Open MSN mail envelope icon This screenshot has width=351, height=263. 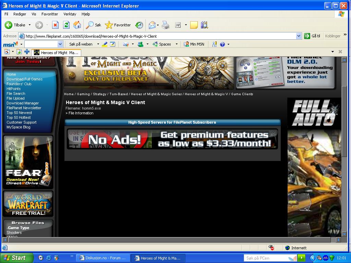tap(126, 44)
